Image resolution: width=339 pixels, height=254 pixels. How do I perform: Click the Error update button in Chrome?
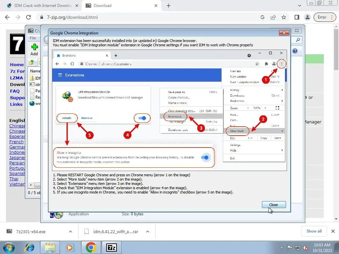tap(322, 17)
